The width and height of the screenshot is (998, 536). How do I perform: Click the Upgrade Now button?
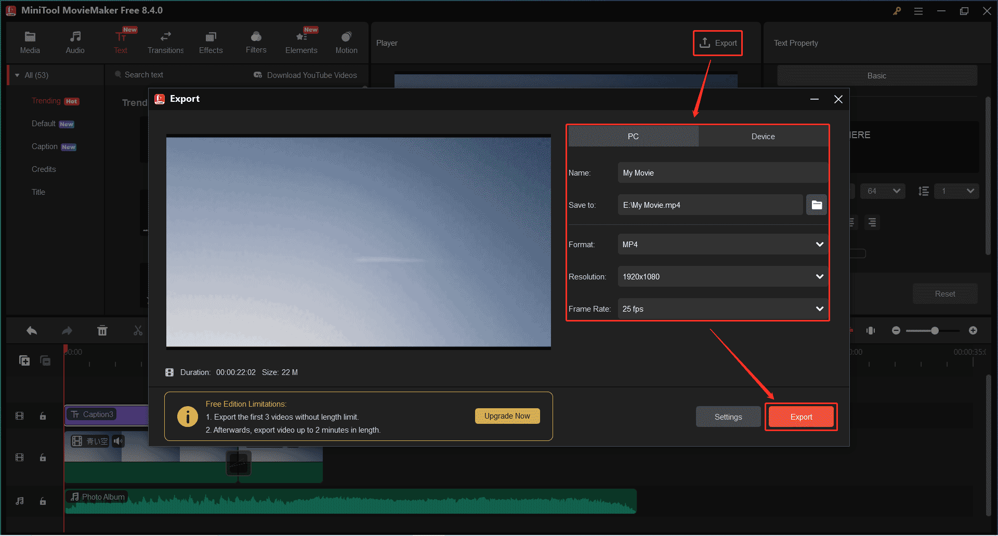(x=507, y=416)
